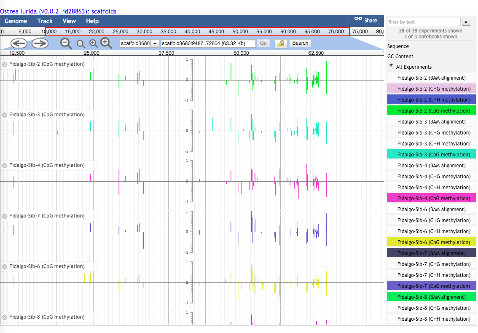This screenshot has width=478, height=333.
Task: Select Fidalgo-Sib-7 (CHG methylation) in the list
Action: click(x=431, y=264)
